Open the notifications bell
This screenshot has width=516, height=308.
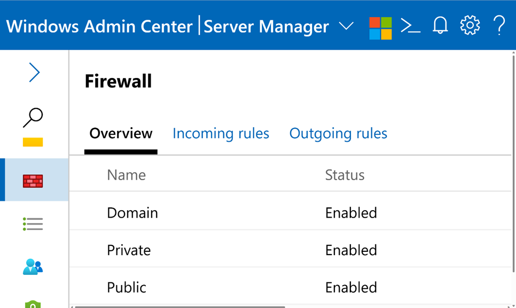440,25
